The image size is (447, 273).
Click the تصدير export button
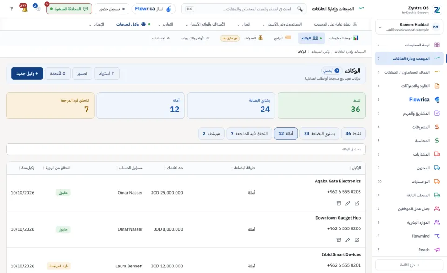82,73
